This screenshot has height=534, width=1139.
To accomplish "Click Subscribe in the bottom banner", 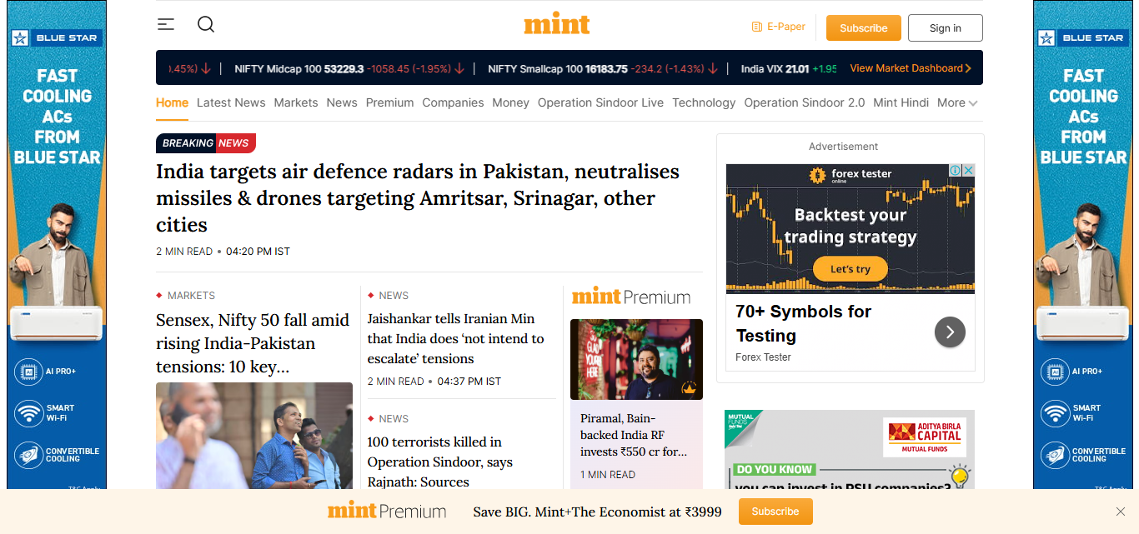I will click(775, 512).
